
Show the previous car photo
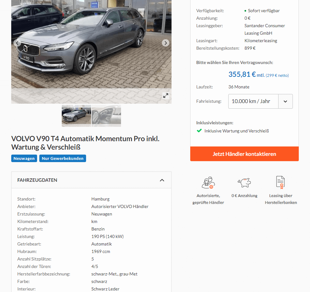[17, 43]
